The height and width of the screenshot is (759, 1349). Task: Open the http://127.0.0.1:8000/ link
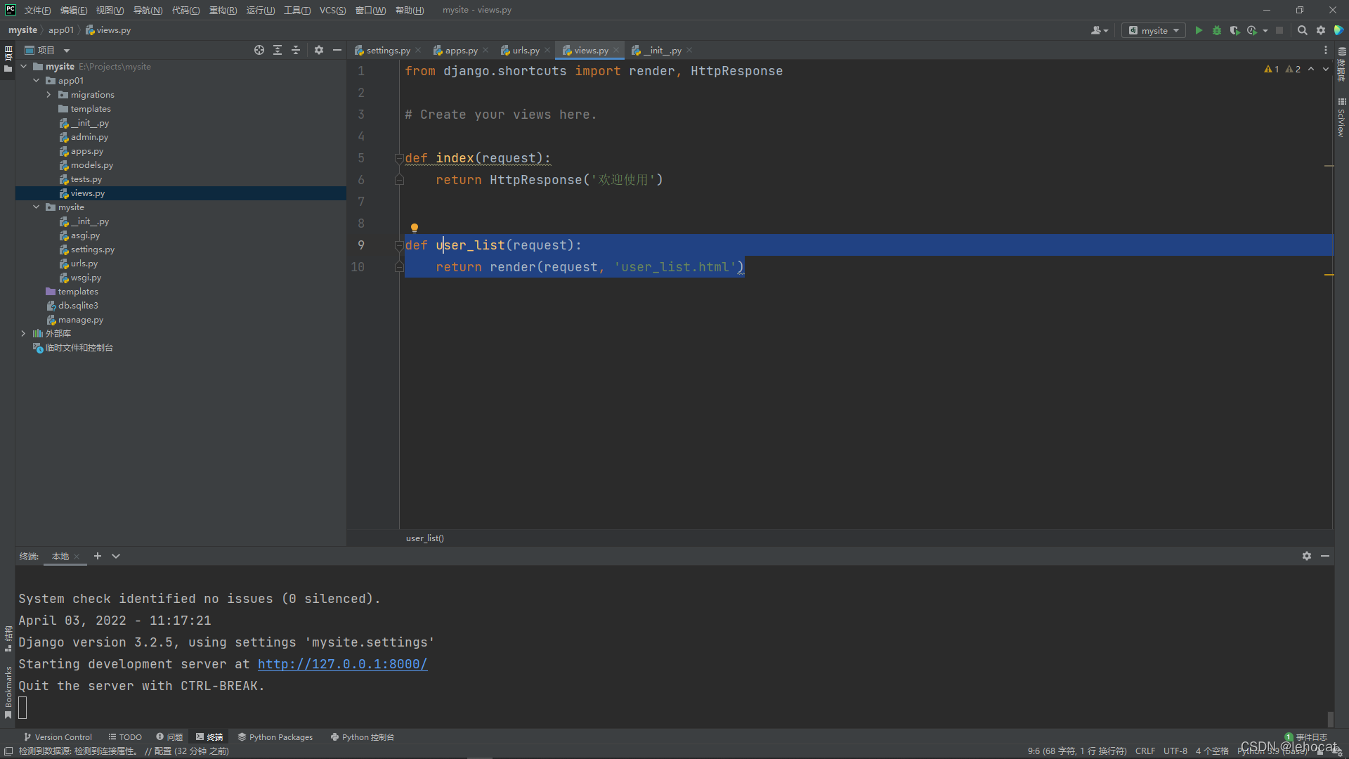342,664
